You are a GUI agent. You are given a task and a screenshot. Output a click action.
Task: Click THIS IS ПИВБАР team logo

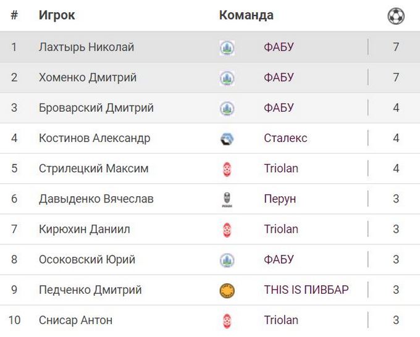pyautogui.click(x=227, y=290)
